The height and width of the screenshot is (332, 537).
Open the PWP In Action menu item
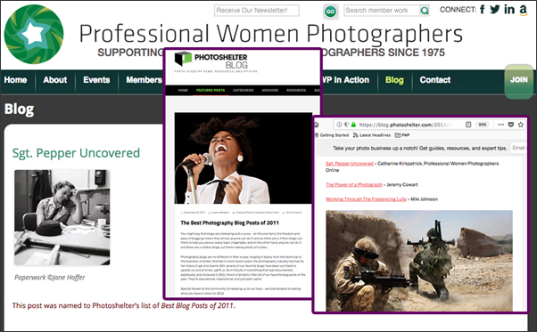point(345,80)
